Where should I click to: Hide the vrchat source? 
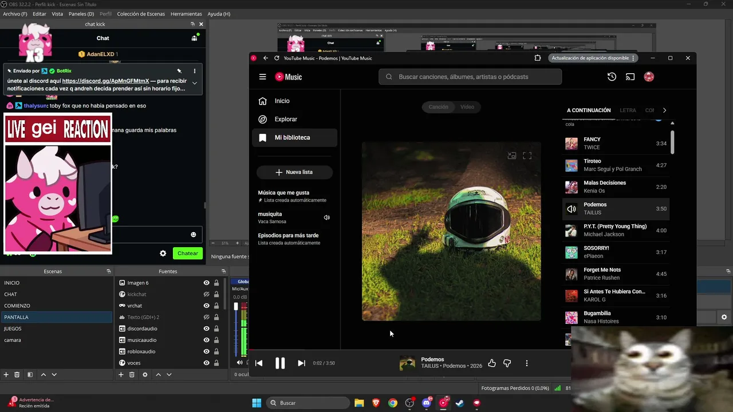(206, 306)
